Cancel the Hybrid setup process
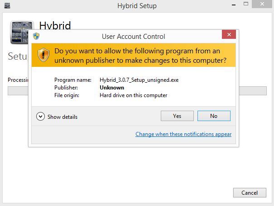The height and width of the screenshot is (206, 274). pos(249,192)
